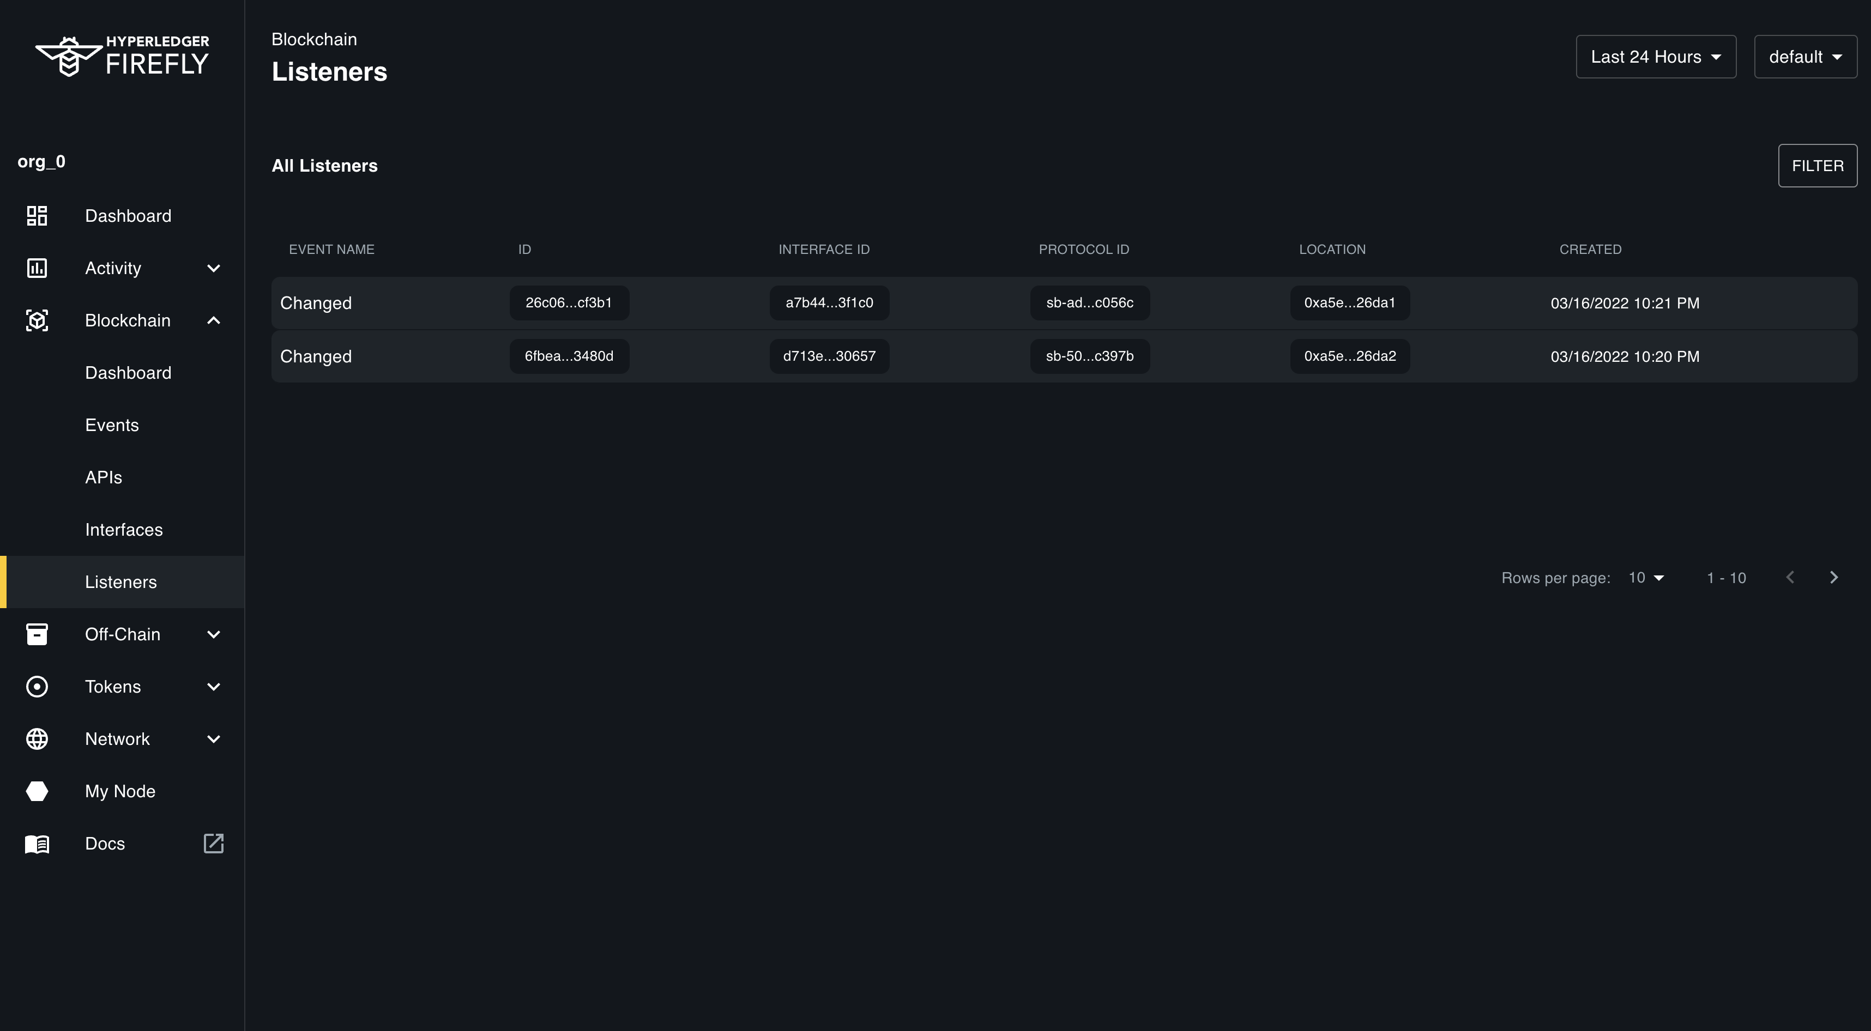This screenshot has width=1871, height=1031.
Task: Open the APIs sidebar entry
Action: click(103, 477)
